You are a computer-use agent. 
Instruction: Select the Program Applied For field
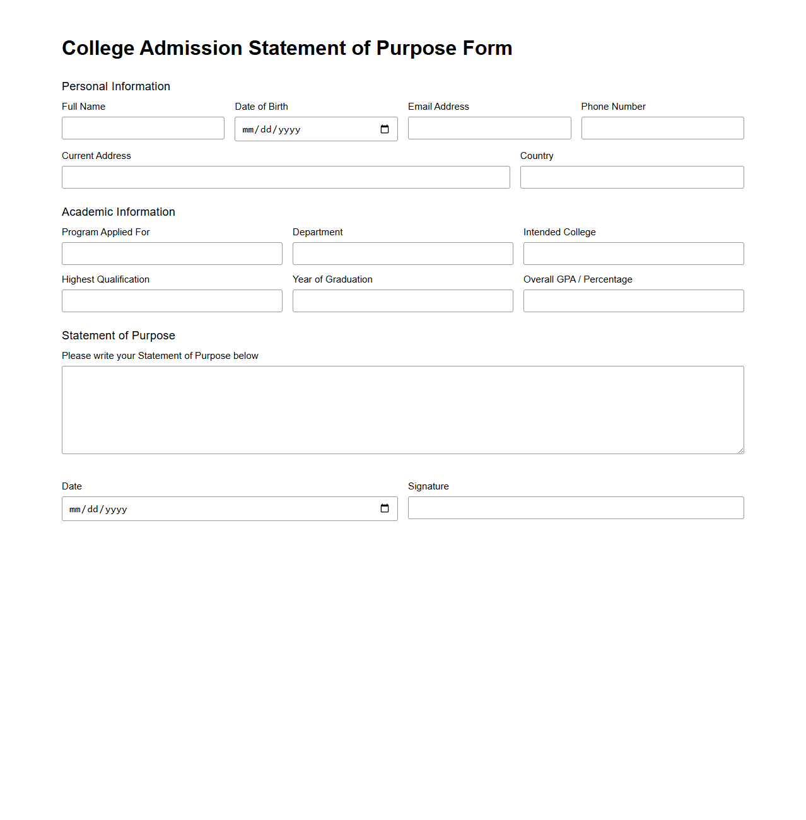pyautogui.click(x=172, y=253)
